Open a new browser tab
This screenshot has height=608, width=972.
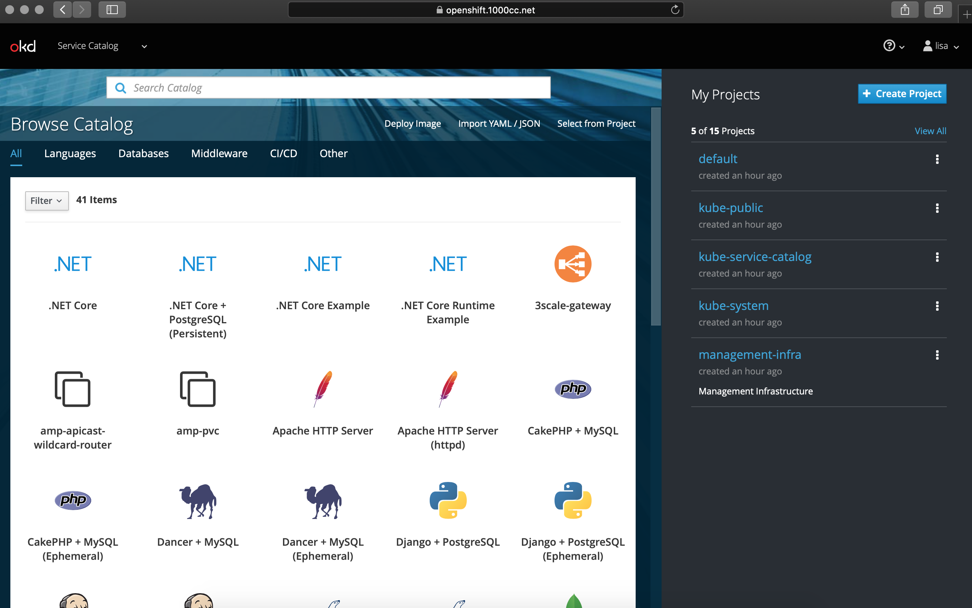[966, 15]
